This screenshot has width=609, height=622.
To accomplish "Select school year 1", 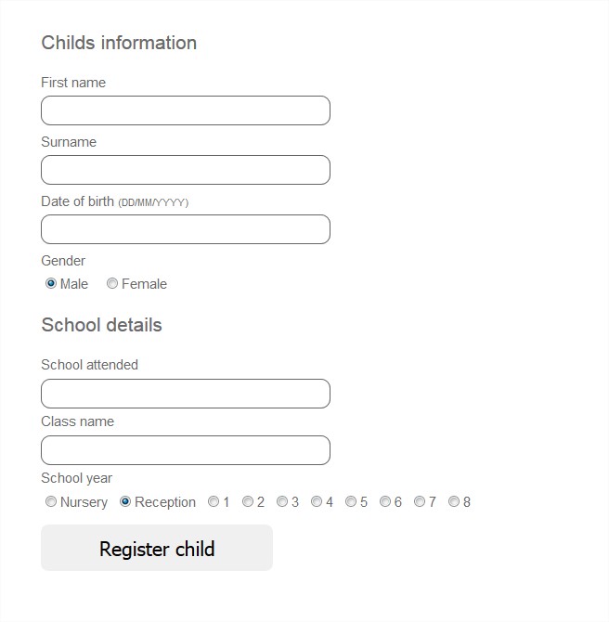I will point(214,502).
